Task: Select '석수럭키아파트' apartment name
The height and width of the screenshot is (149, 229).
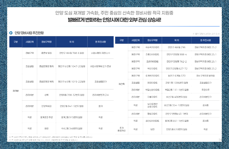Action: [152, 47]
